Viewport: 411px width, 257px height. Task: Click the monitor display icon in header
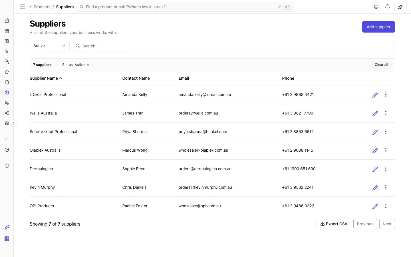[x=376, y=7]
